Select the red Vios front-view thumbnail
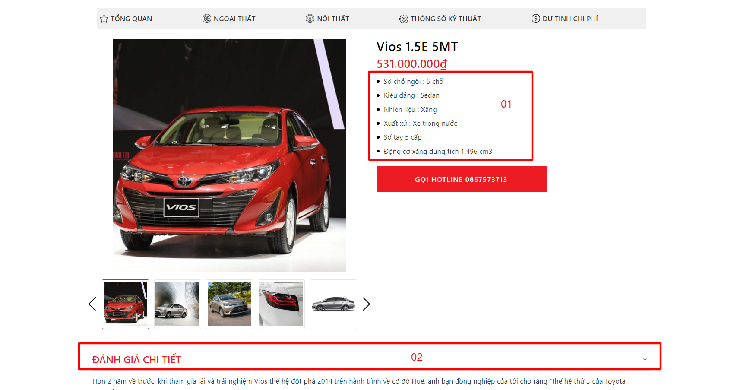Image resolution: width=750 pixels, height=390 pixels. [126, 304]
